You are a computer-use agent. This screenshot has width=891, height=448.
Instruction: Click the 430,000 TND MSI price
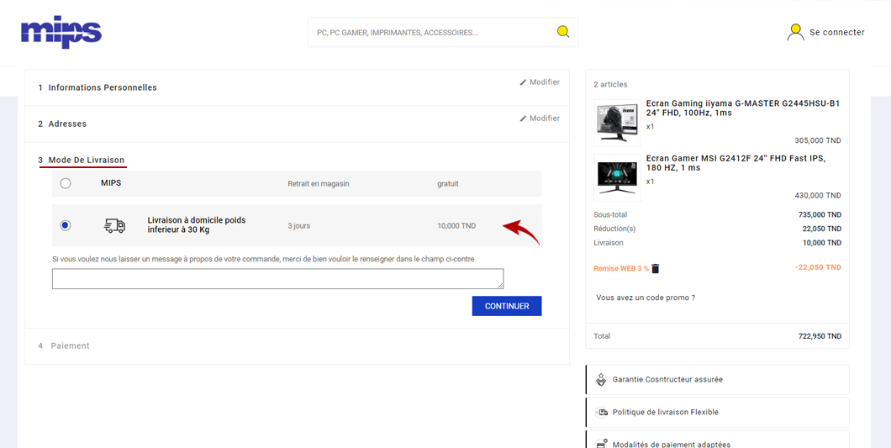818,195
